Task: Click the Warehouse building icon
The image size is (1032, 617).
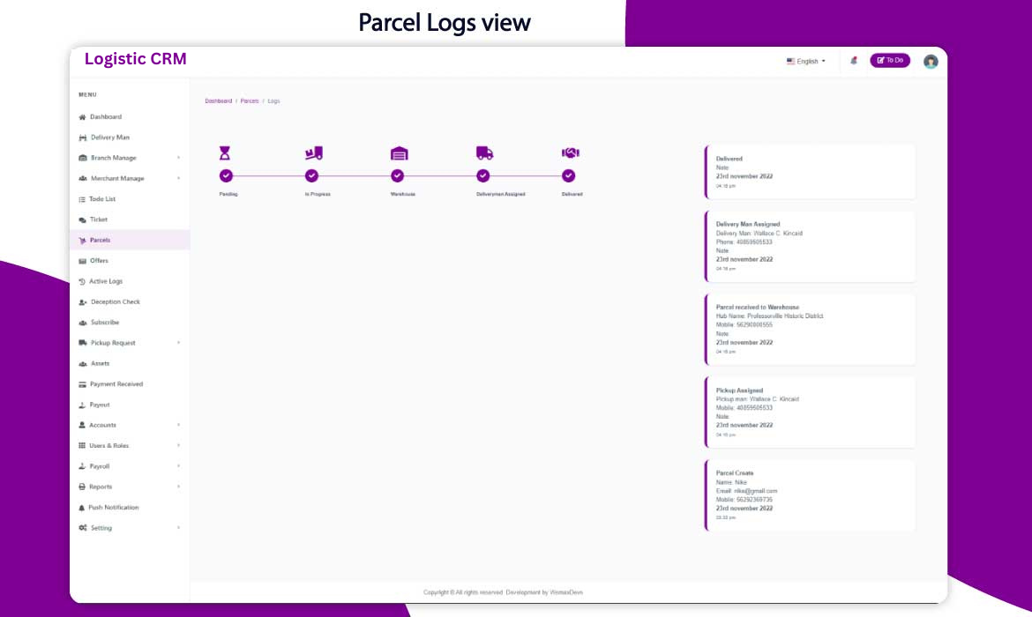Action: (399, 153)
